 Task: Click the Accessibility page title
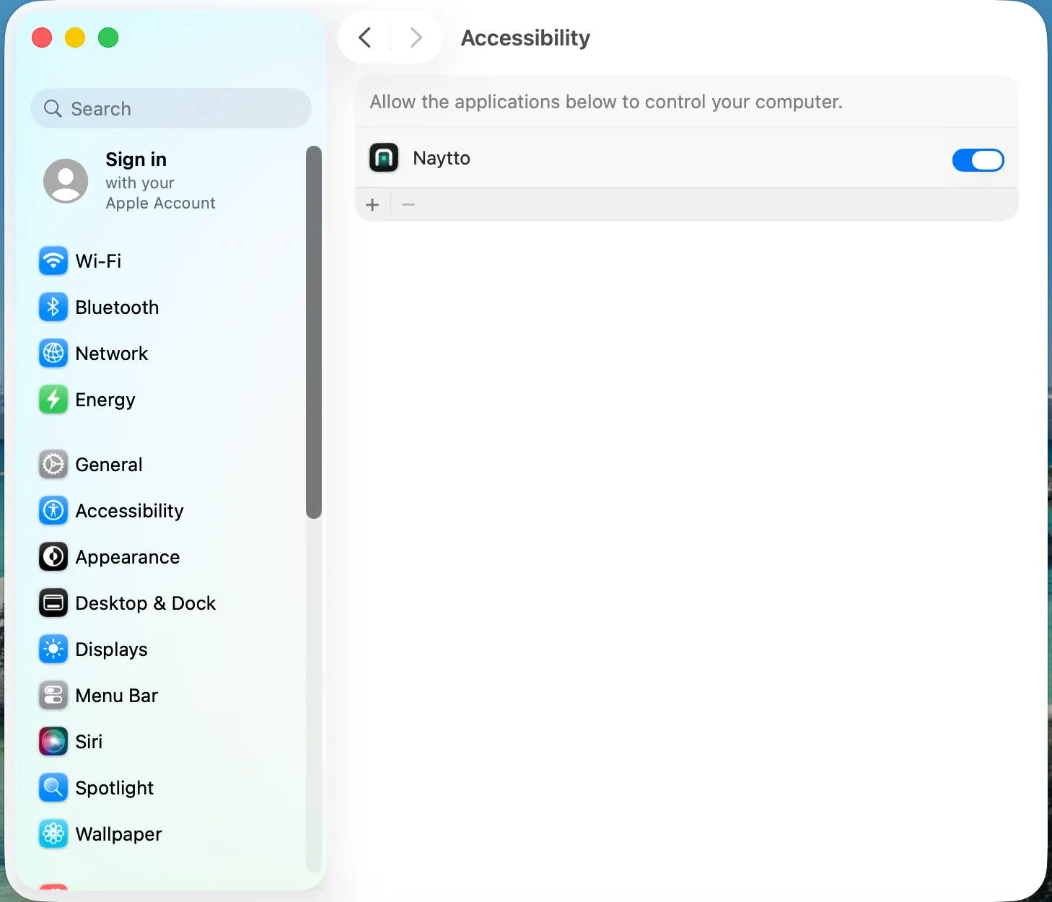pos(526,38)
